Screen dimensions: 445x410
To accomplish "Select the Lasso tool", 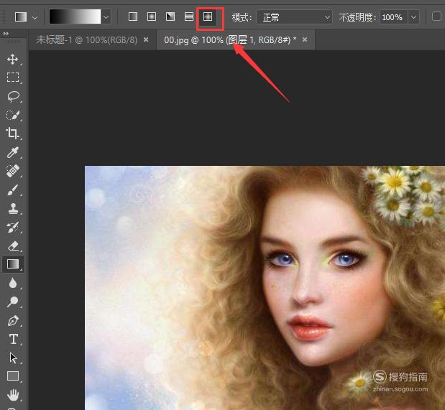I will (13, 96).
